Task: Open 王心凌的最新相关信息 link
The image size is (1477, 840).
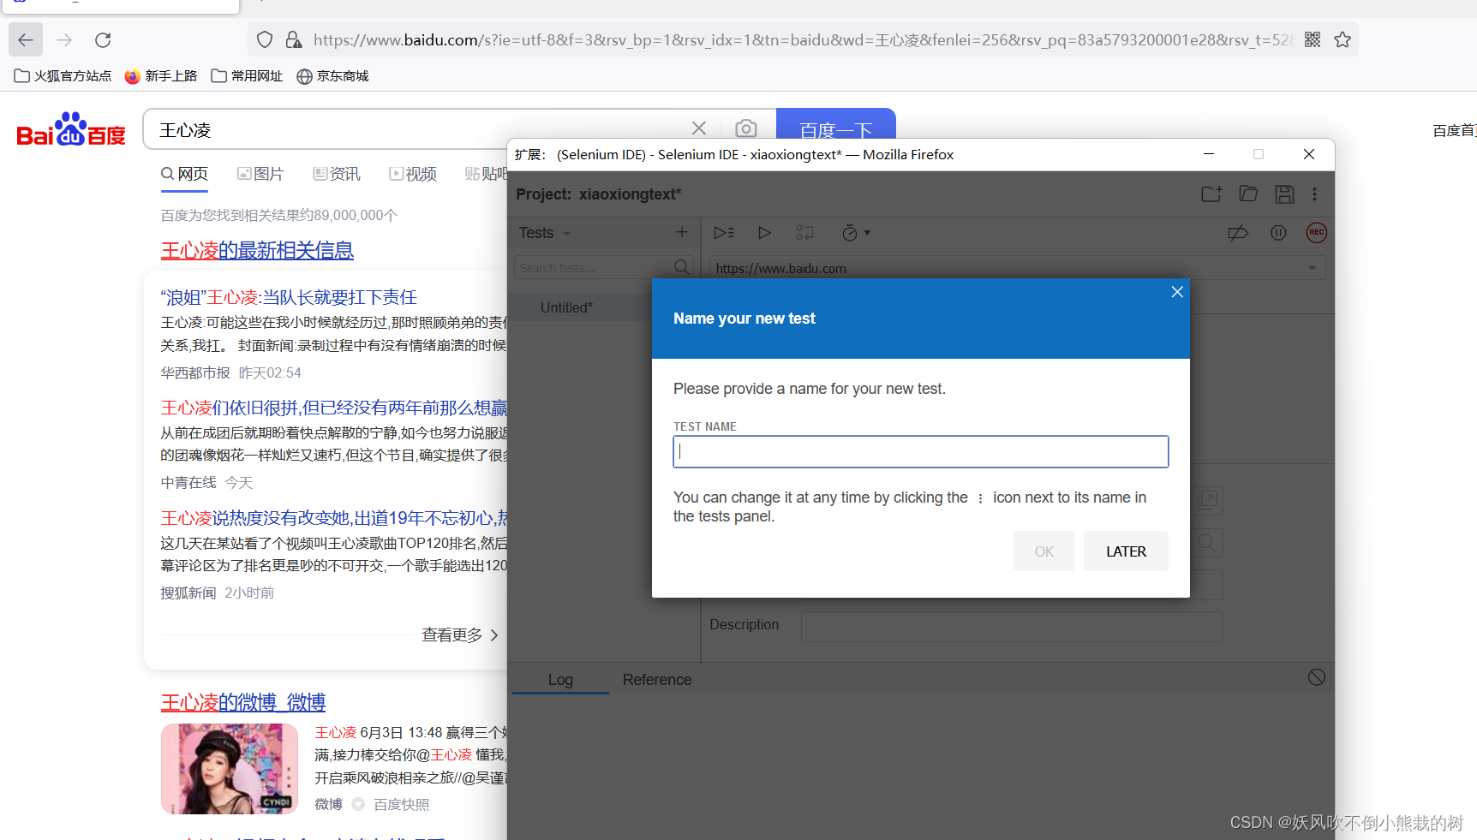Action: (x=257, y=250)
